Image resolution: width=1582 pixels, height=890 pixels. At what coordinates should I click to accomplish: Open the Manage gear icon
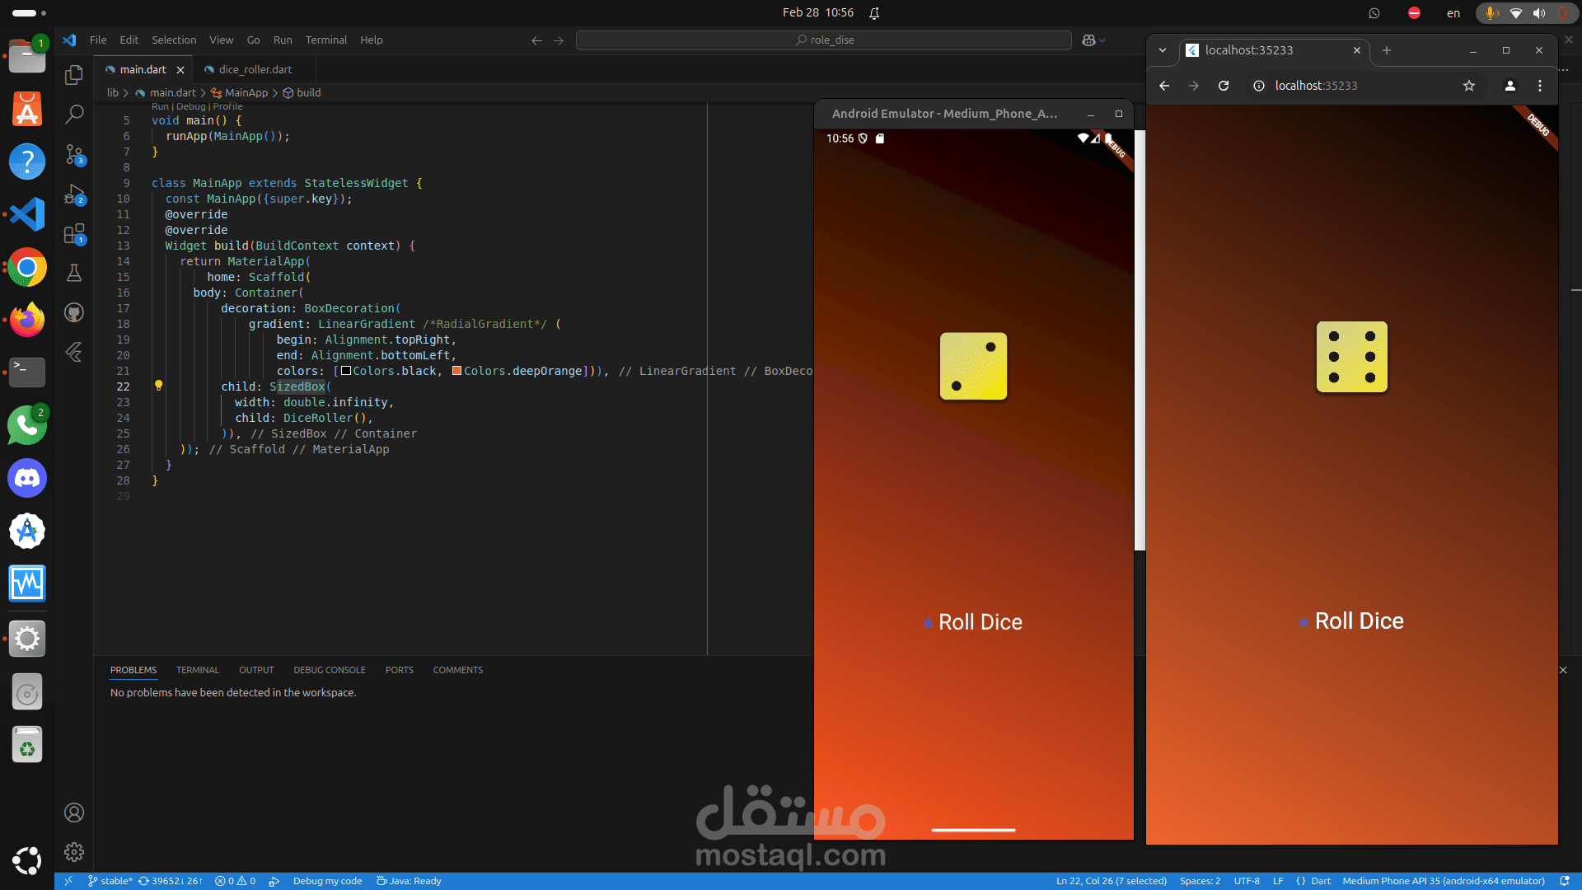74,852
